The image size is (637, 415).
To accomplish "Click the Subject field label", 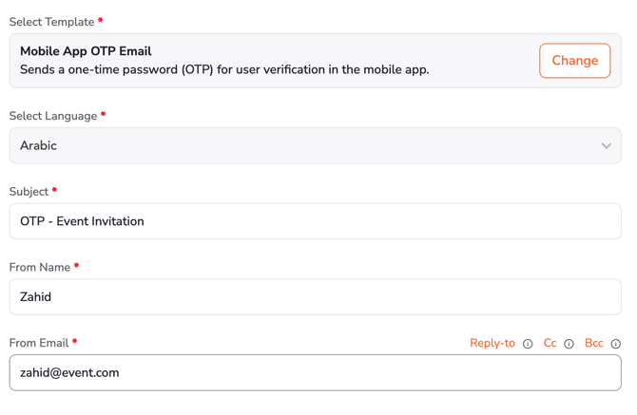I will tap(29, 192).
